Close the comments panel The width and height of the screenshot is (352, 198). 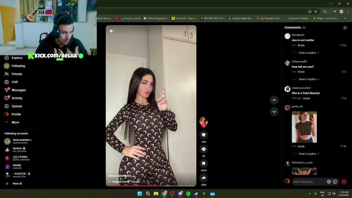[345, 28]
